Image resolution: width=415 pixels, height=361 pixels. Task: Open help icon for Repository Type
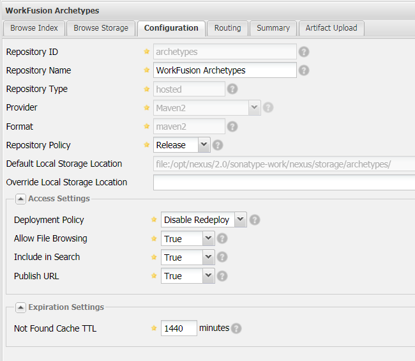[x=232, y=89]
